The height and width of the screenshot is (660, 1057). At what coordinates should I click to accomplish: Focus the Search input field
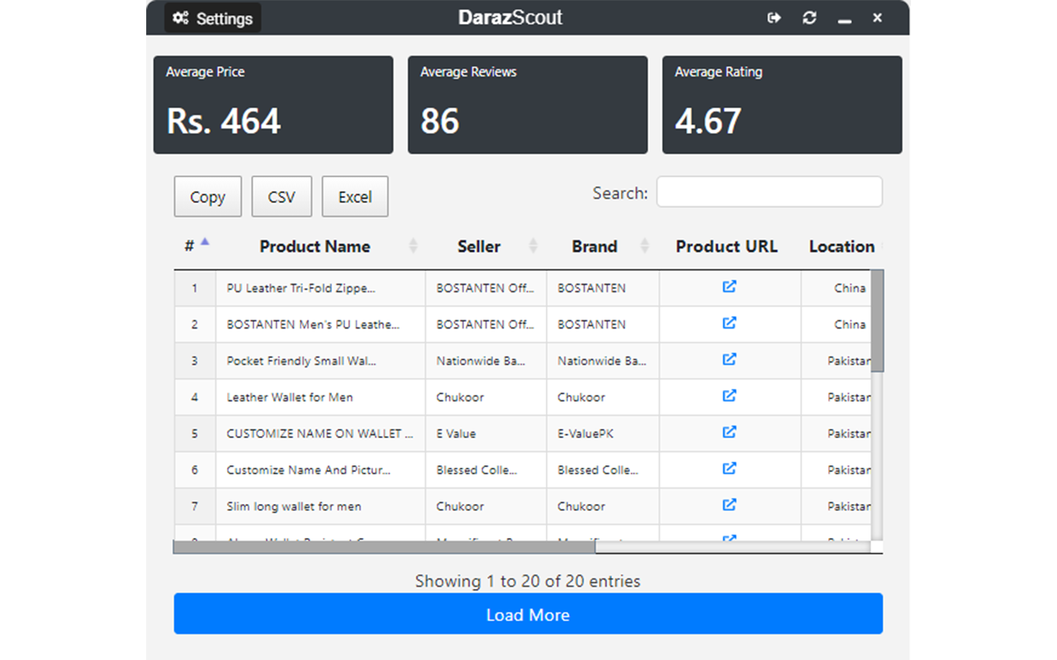769,192
